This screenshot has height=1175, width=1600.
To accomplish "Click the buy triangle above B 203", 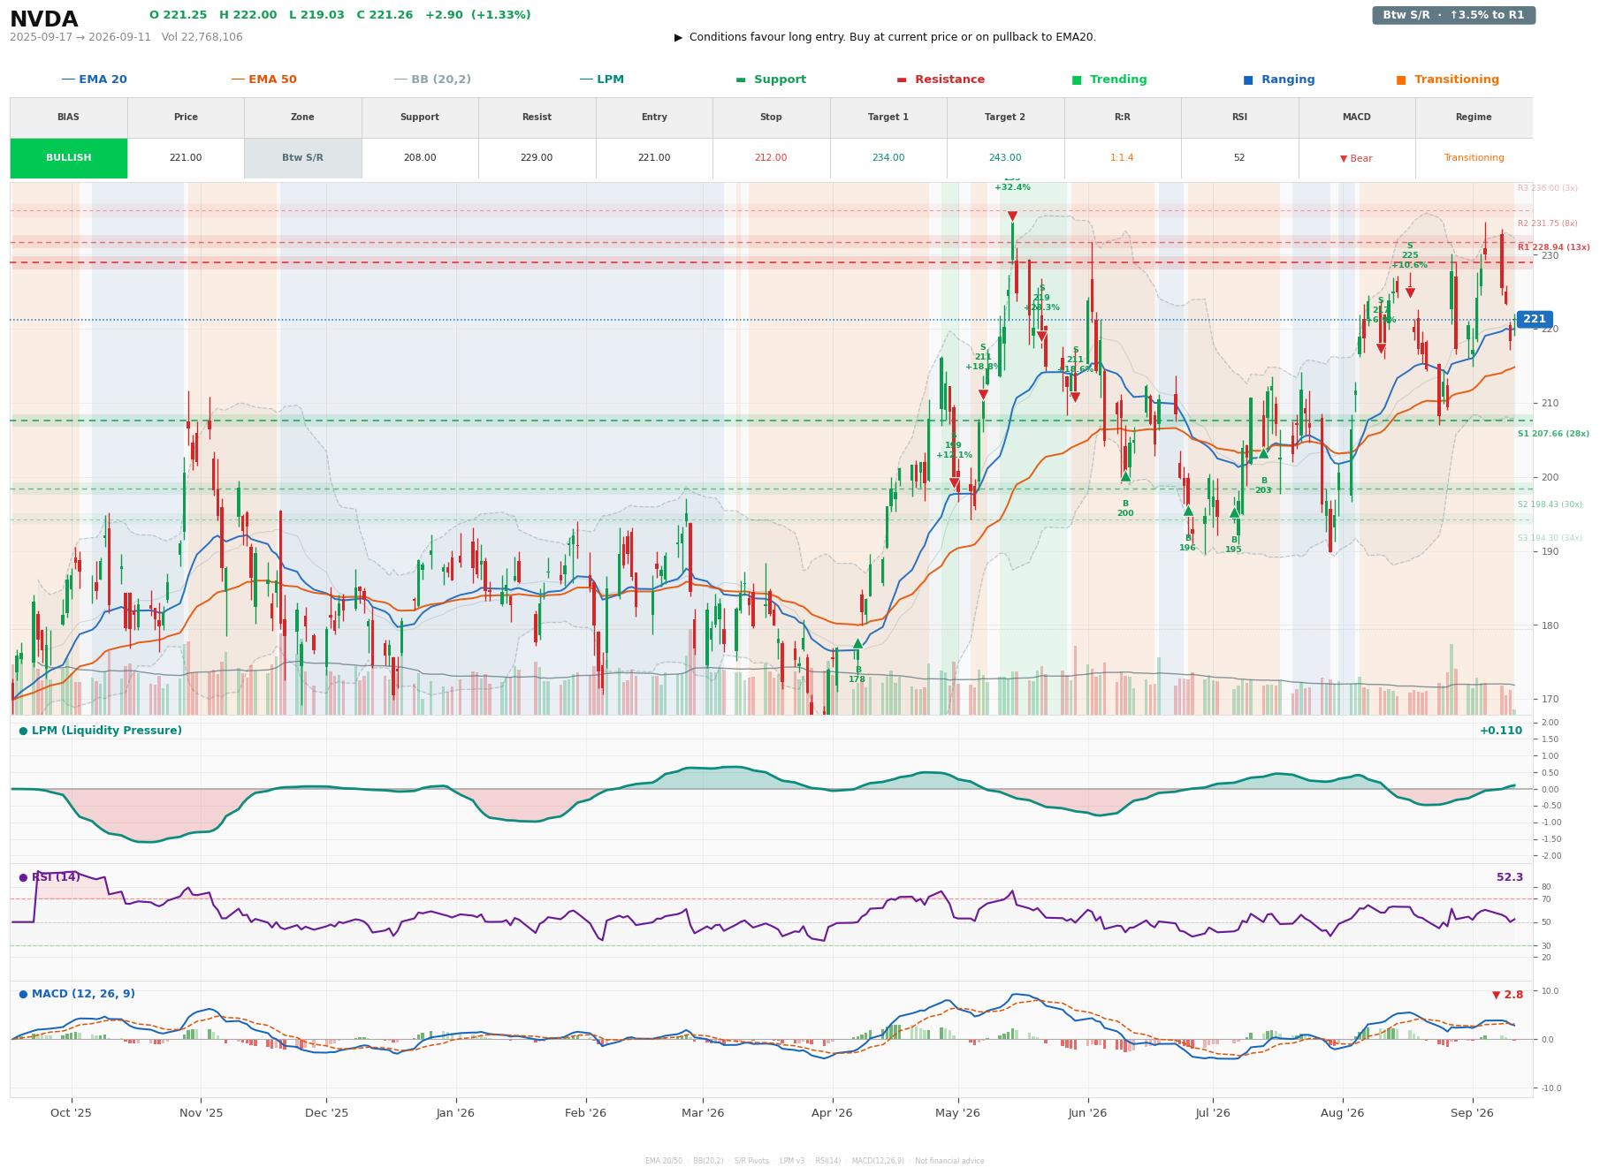I will point(1263,453).
